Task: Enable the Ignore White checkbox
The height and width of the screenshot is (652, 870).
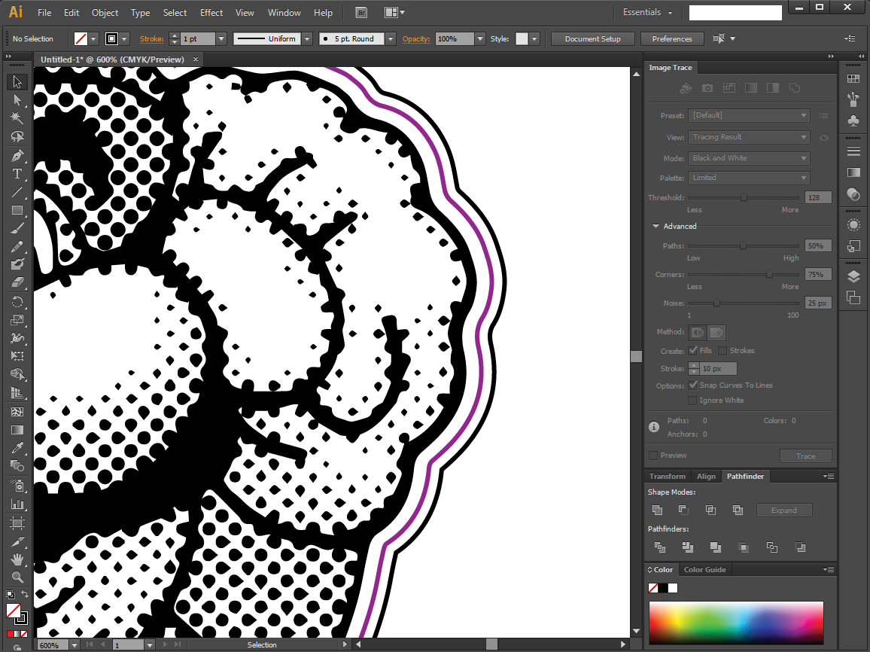Action: click(x=692, y=401)
